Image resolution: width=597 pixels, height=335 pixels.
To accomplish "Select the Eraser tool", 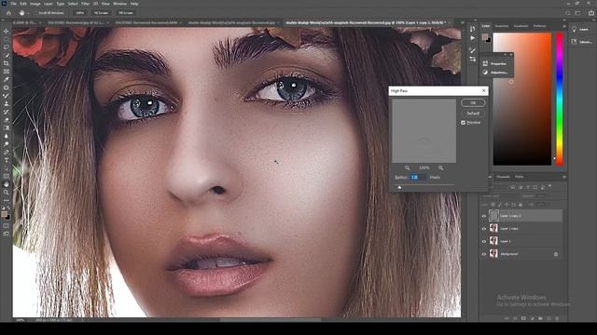I will pyautogui.click(x=7, y=120).
